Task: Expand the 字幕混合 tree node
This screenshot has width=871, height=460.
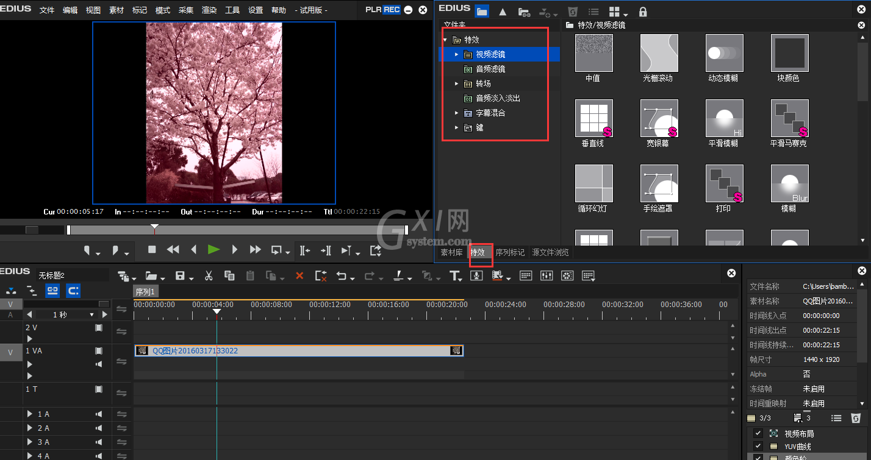Action: point(456,113)
